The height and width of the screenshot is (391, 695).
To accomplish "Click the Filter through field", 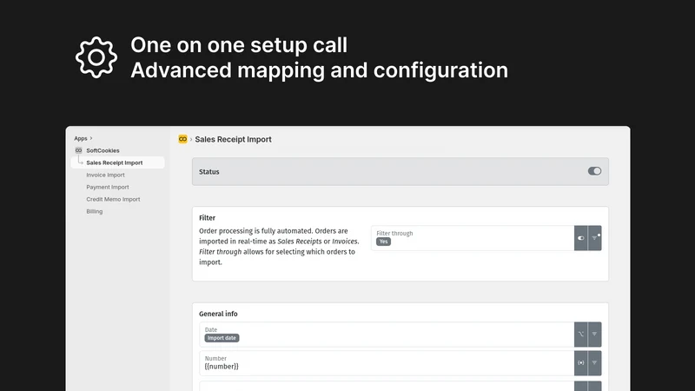I will [473, 238].
